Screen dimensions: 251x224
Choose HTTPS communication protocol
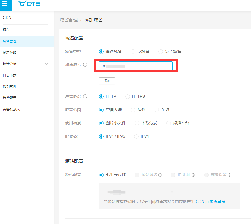click(128, 97)
